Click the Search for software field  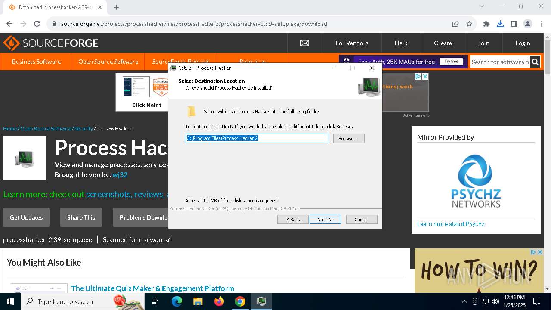(x=500, y=62)
